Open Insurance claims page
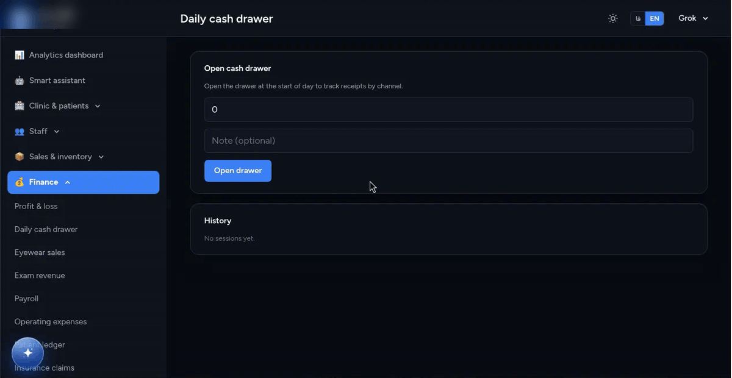 pos(45,368)
